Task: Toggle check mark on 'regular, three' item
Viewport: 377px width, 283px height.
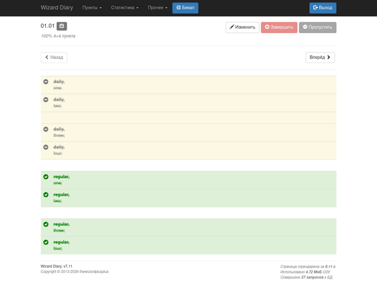Action: point(46,224)
